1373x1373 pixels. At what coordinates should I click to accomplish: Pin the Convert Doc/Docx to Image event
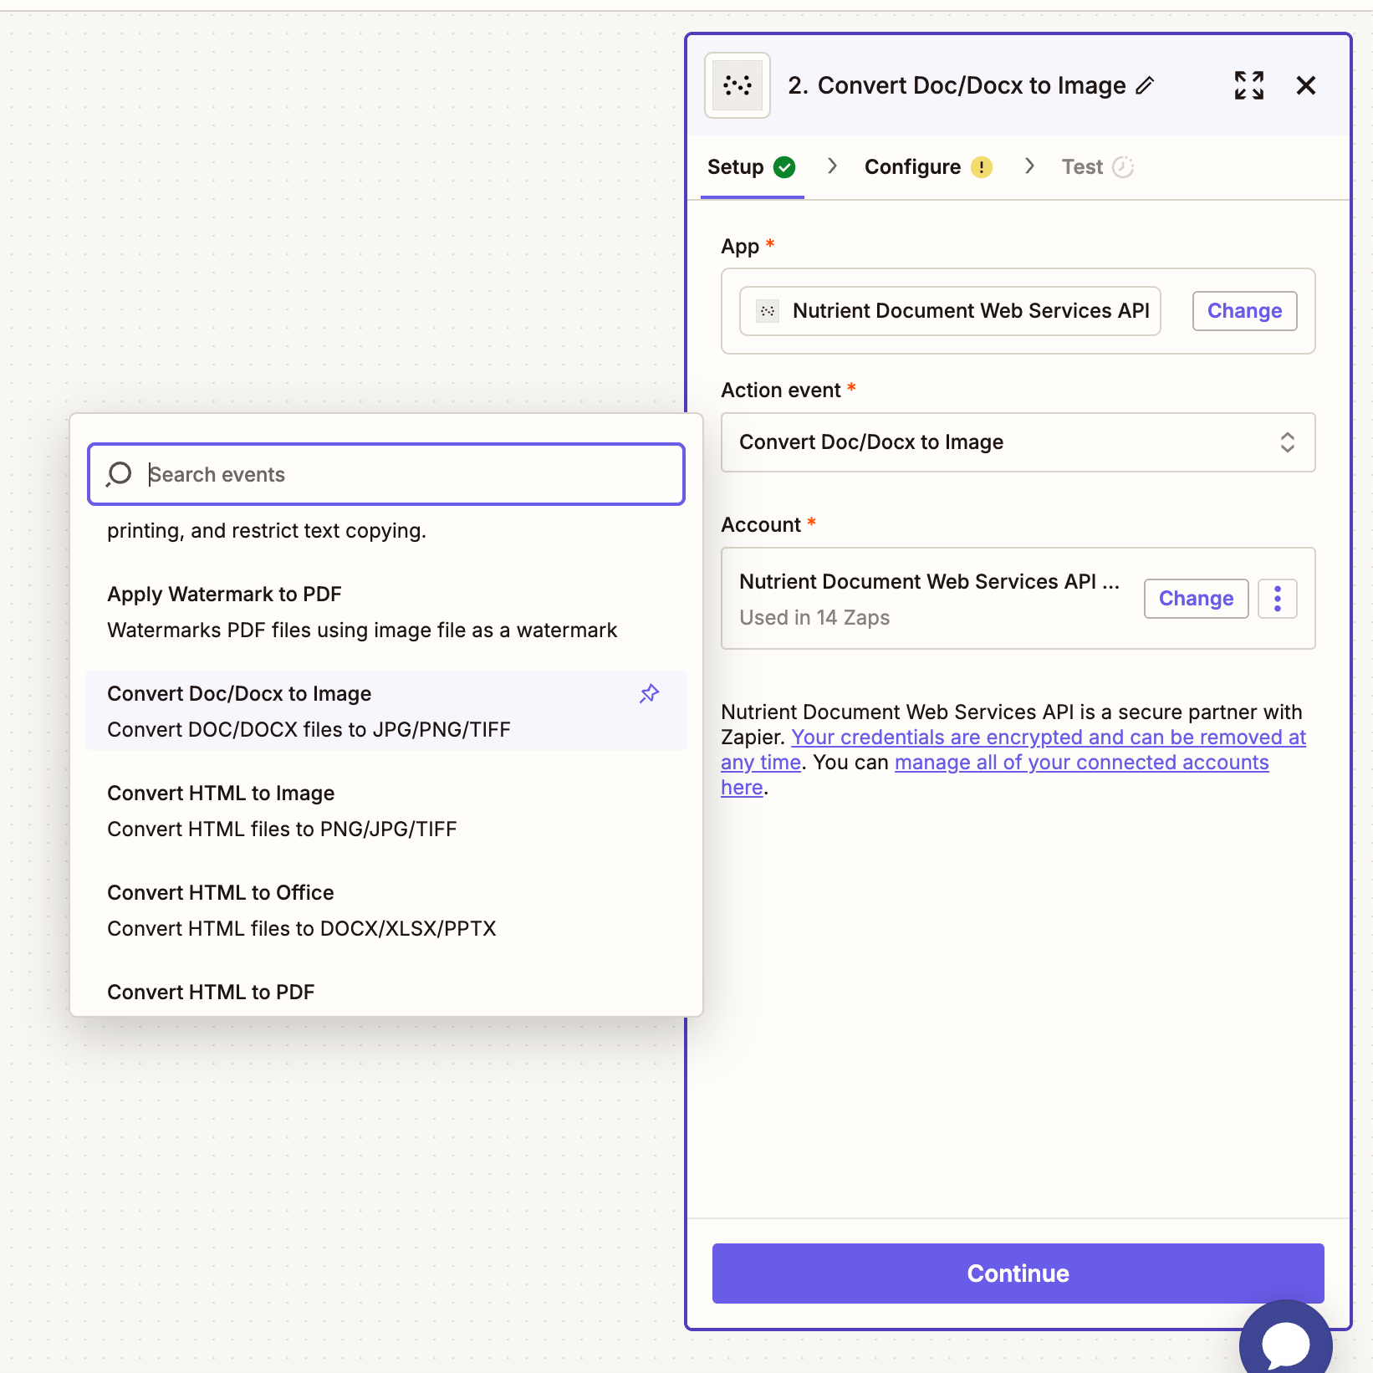pyautogui.click(x=650, y=694)
